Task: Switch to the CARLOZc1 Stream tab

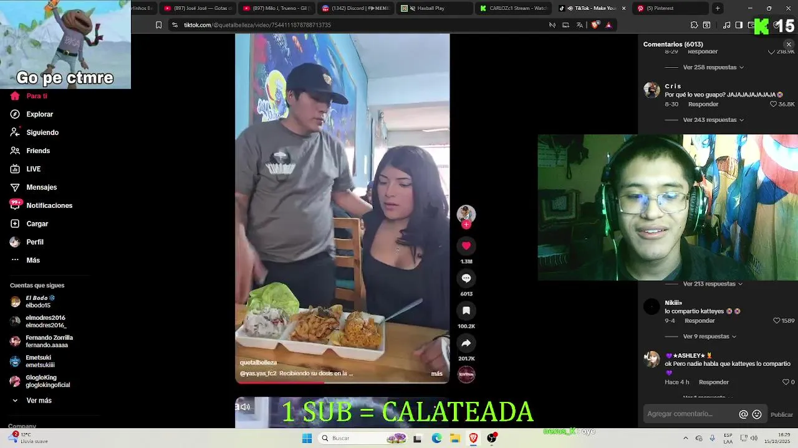Action: 514,8
